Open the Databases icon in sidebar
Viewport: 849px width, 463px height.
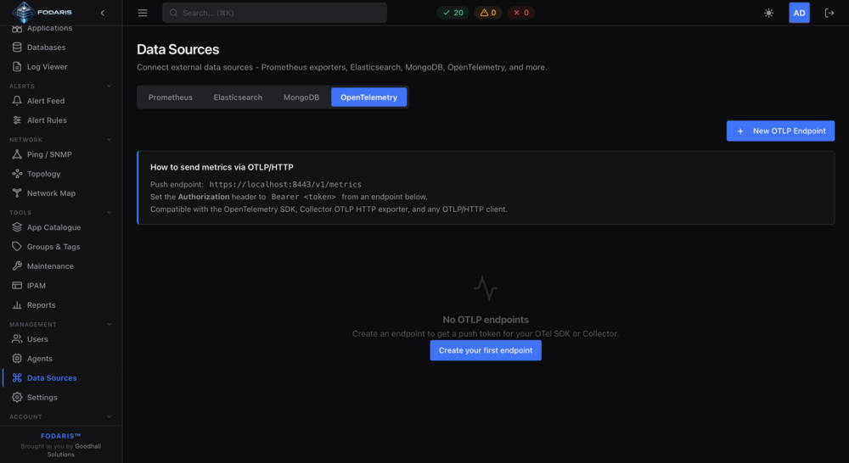click(17, 47)
